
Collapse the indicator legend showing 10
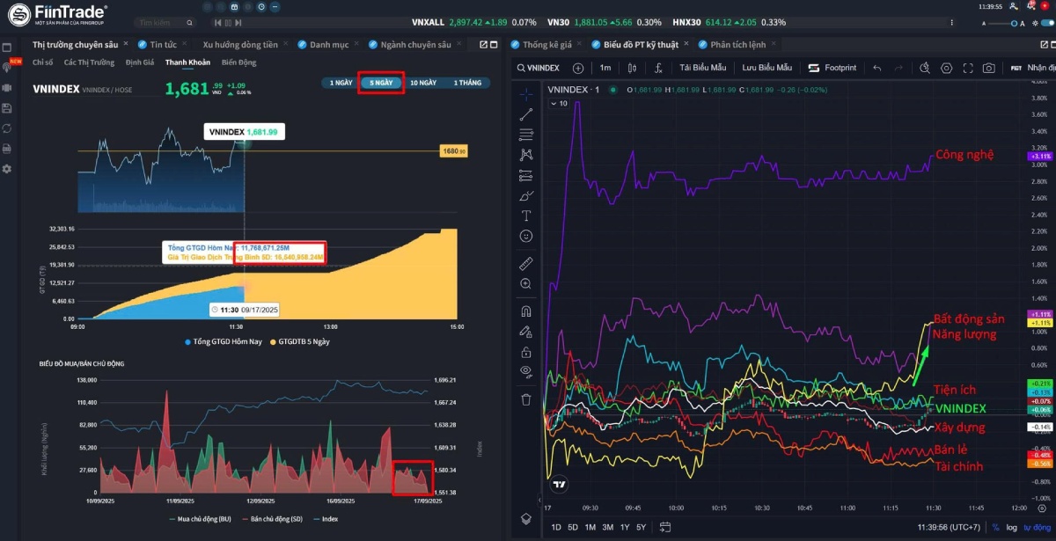point(554,103)
